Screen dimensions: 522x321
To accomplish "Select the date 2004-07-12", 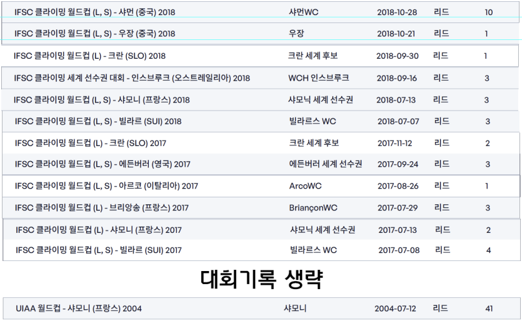I will 395,309.
